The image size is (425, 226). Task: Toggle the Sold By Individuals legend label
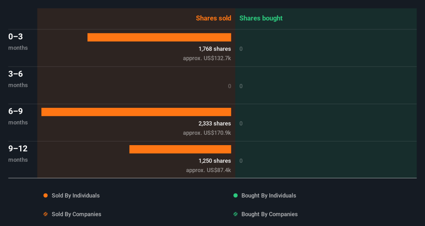pyautogui.click(x=76, y=195)
